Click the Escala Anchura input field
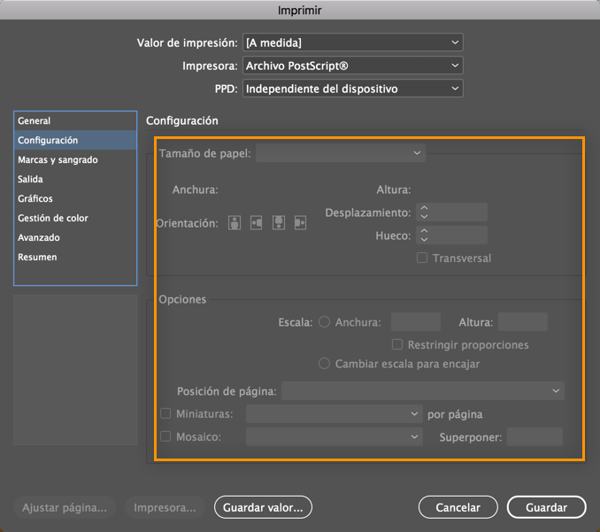 416,322
